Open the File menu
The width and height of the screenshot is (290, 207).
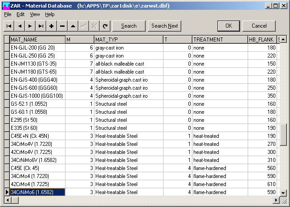coord(8,14)
